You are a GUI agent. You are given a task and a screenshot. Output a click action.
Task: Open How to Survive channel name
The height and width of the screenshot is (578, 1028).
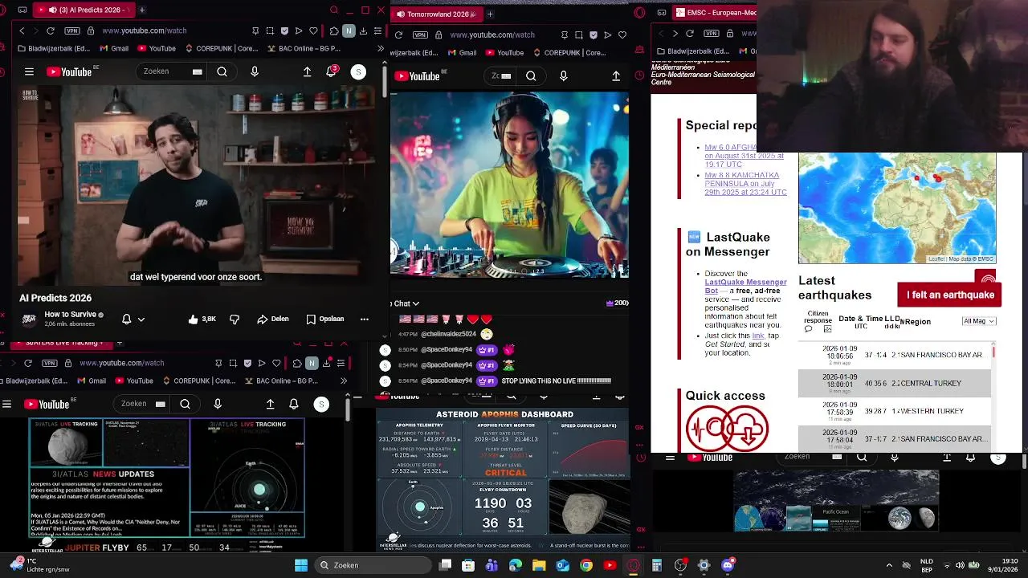coord(70,315)
